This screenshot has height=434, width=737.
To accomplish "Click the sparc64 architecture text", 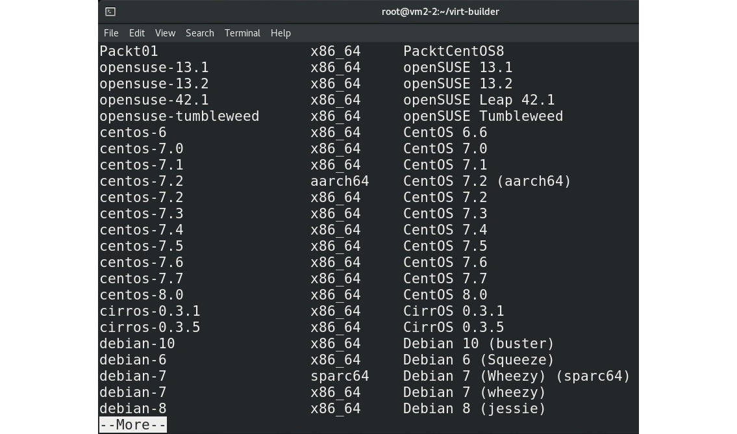I will coord(340,376).
